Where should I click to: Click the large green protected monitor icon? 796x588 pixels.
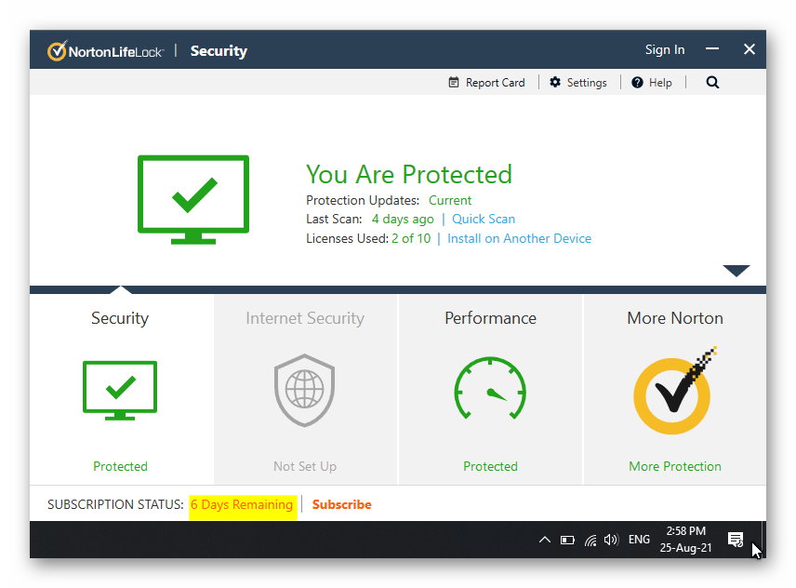click(x=193, y=199)
